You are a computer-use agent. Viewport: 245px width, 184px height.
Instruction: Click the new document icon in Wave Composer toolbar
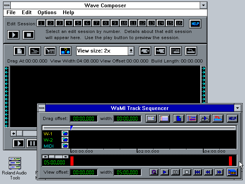click(20, 51)
